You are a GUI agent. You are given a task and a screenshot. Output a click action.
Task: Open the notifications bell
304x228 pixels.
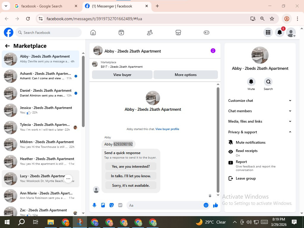[x=280, y=32]
